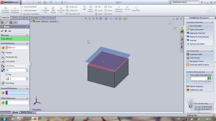Click the SolidWorks Search box
The image size is (216, 121).
(x=185, y=2)
